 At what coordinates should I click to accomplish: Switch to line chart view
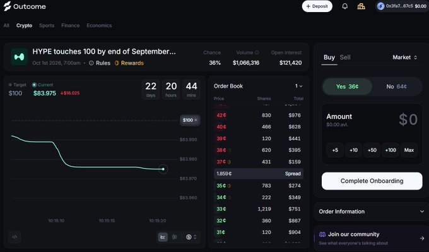tap(163, 237)
